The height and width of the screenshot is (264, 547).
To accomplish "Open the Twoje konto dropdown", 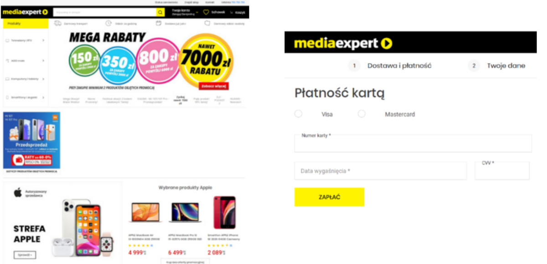I will click(185, 12).
